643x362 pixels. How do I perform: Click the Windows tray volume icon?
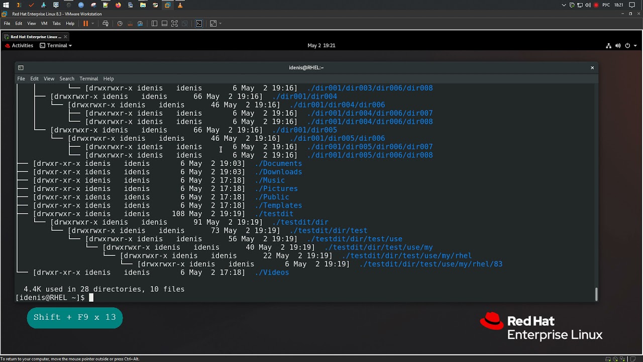click(x=588, y=5)
